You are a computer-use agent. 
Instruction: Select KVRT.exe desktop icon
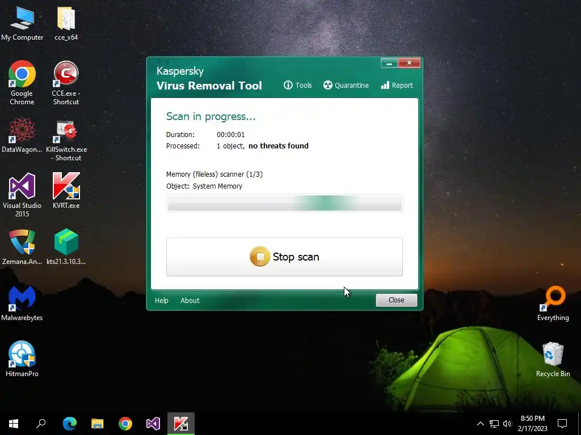pyautogui.click(x=66, y=190)
